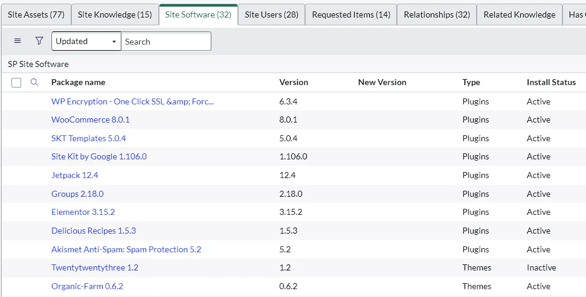
Task: Click the Active status in Akismet row
Action: point(538,249)
